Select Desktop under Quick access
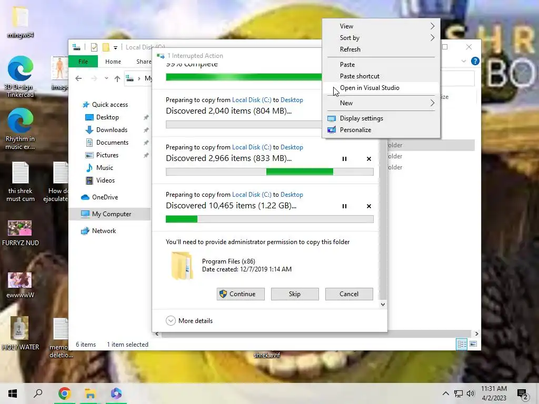The width and height of the screenshot is (539, 404). point(107,117)
